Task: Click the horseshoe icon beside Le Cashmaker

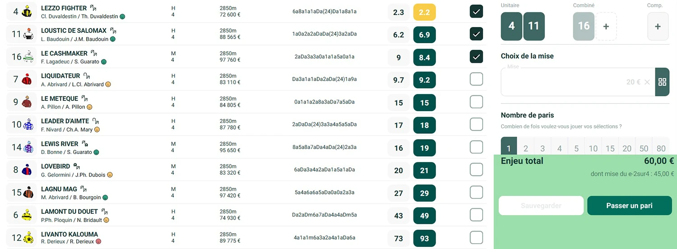Action: (94, 53)
